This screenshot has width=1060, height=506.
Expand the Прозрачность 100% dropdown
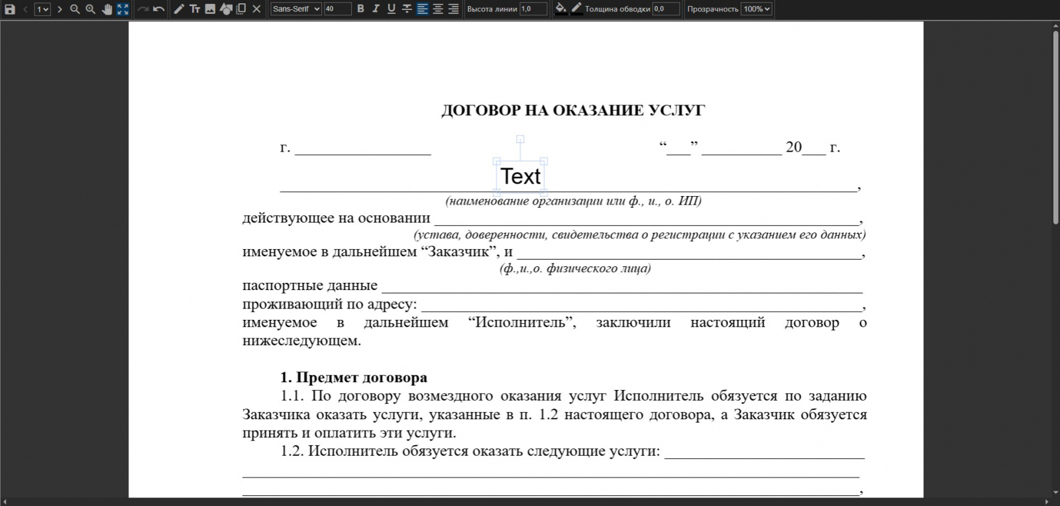756,9
